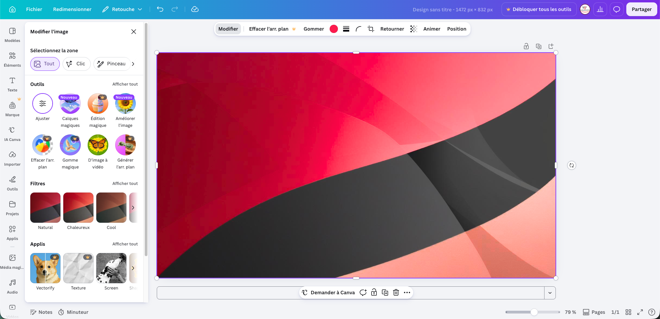Click Afficher tout next to Outils
Screen dimensions: 660x319
[125, 84]
